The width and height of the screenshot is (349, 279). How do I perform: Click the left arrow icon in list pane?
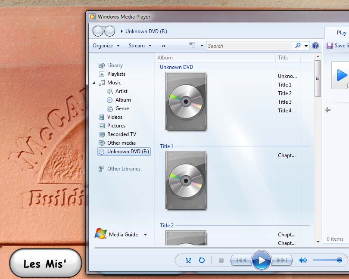[327, 110]
